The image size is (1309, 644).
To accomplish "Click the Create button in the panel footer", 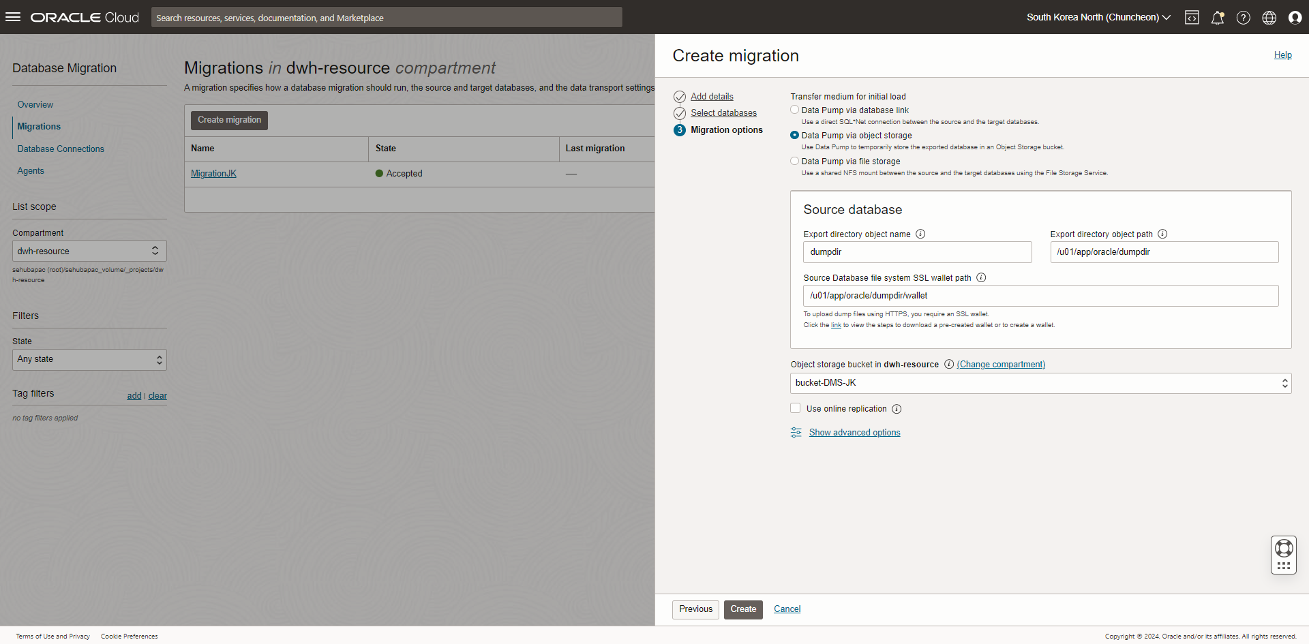I will (743, 609).
